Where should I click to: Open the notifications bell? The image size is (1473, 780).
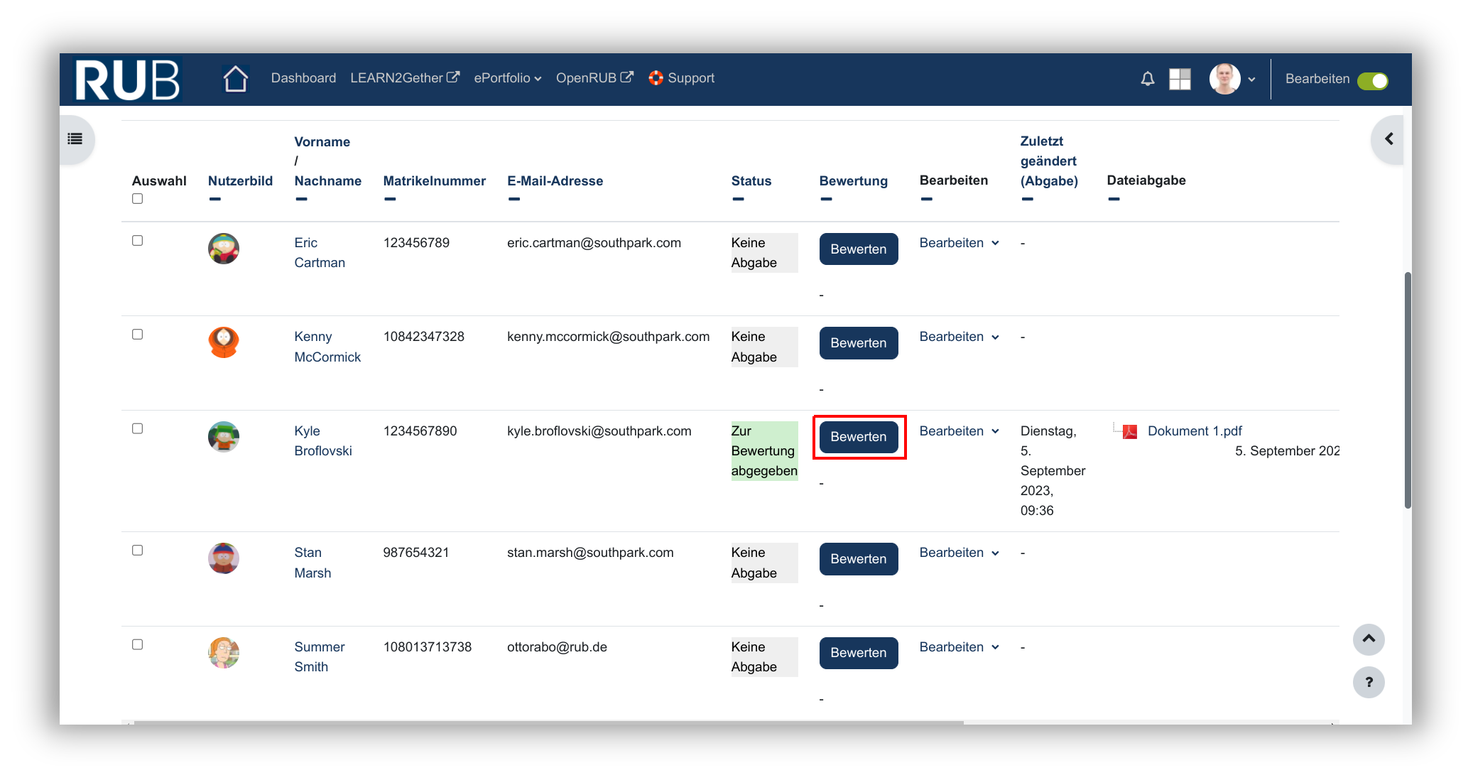(x=1147, y=79)
